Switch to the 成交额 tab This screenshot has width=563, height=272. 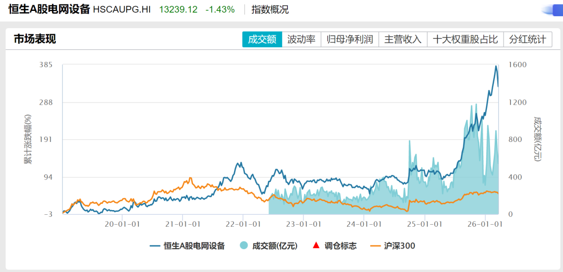tap(262, 40)
